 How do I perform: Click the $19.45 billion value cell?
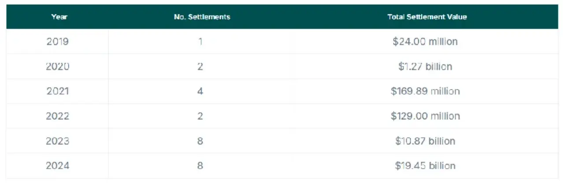pyautogui.click(x=425, y=166)
